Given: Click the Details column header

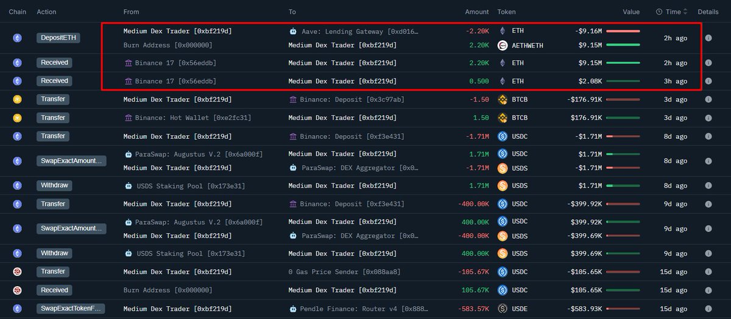Looking at the screenshot, I should pos(708,12).
